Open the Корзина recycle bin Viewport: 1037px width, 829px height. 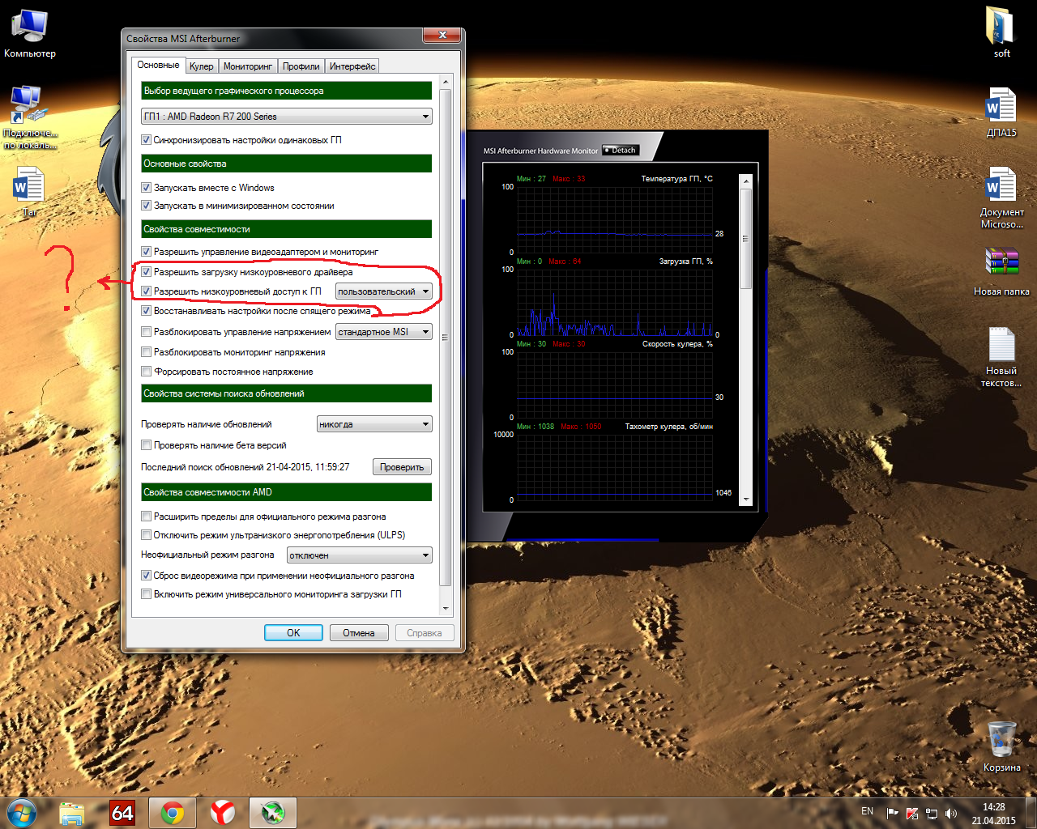[x=1001, y=746]
